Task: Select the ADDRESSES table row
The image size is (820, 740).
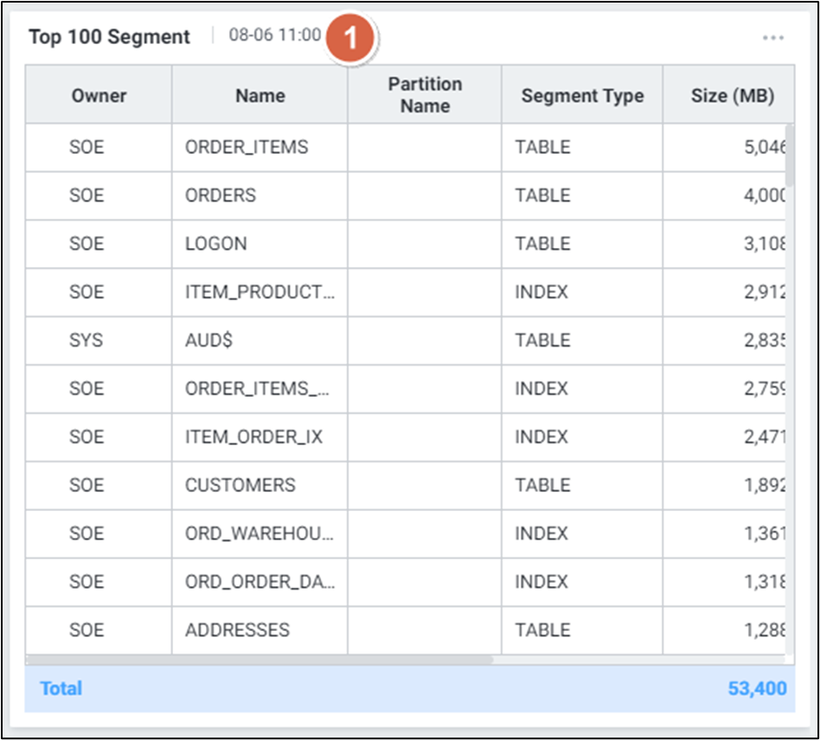Action: point(237,630)
